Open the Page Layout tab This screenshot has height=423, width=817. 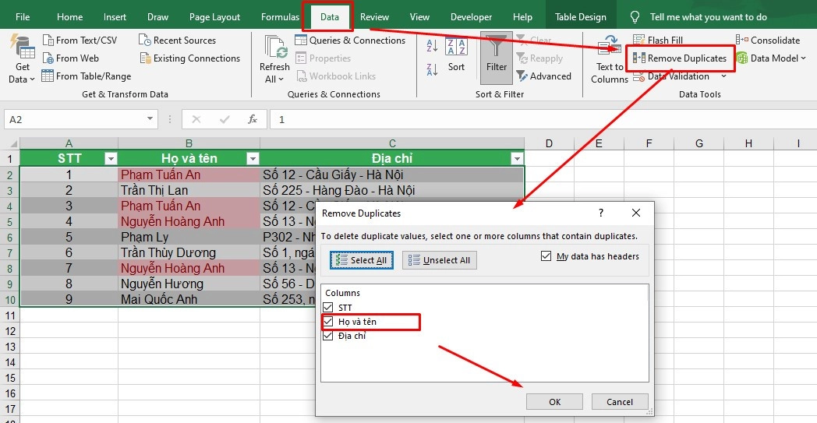pyautogui.click(x=214, y=17)
